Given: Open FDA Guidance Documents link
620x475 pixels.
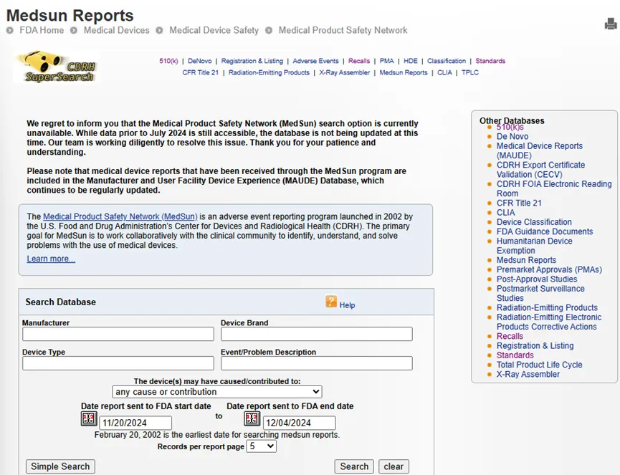Looking at the screenshot, I should click(545, 231).
